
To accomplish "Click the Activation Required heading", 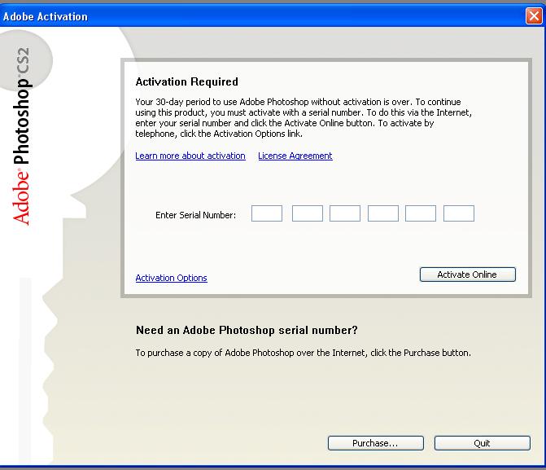I will coord(186,81).
